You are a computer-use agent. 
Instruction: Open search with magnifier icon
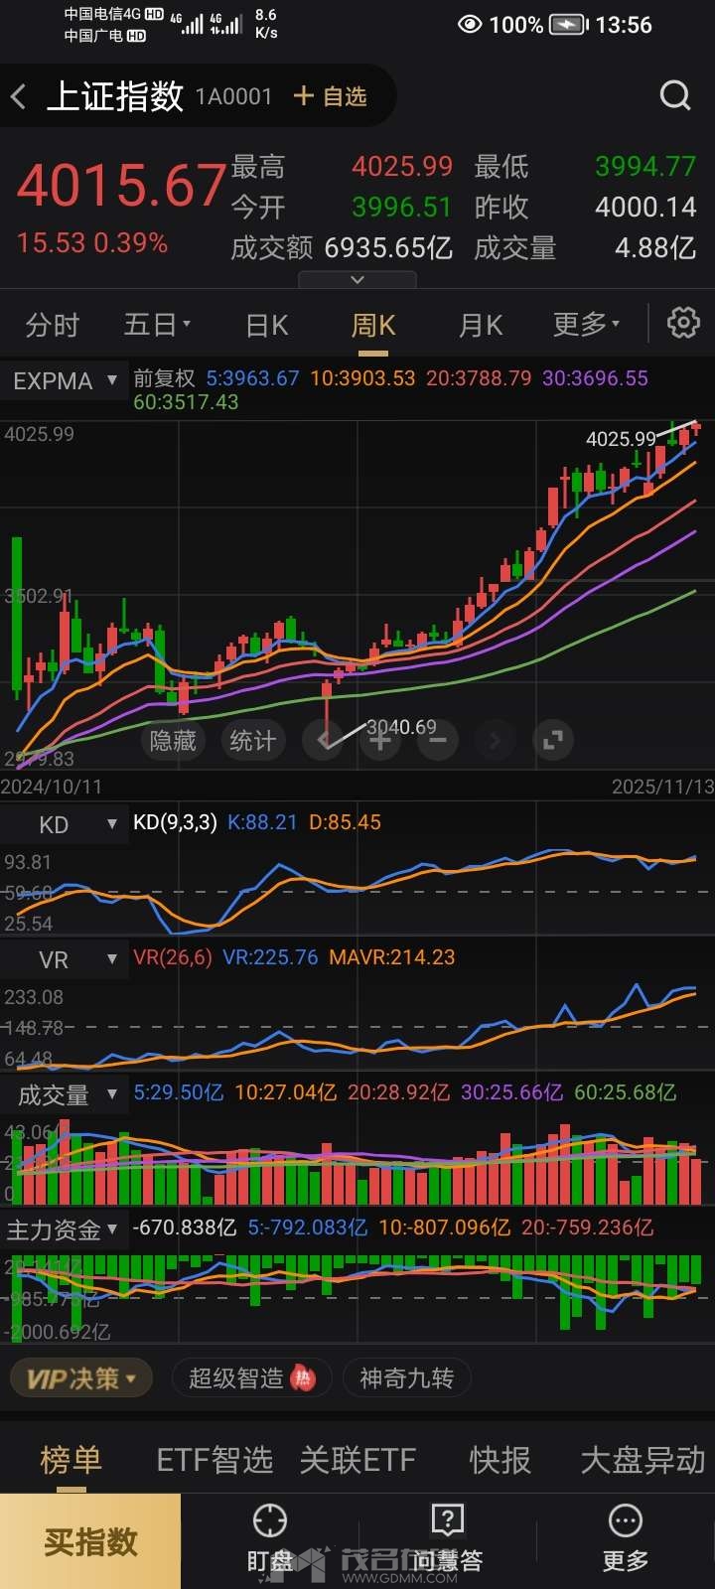tap(675, 95)
